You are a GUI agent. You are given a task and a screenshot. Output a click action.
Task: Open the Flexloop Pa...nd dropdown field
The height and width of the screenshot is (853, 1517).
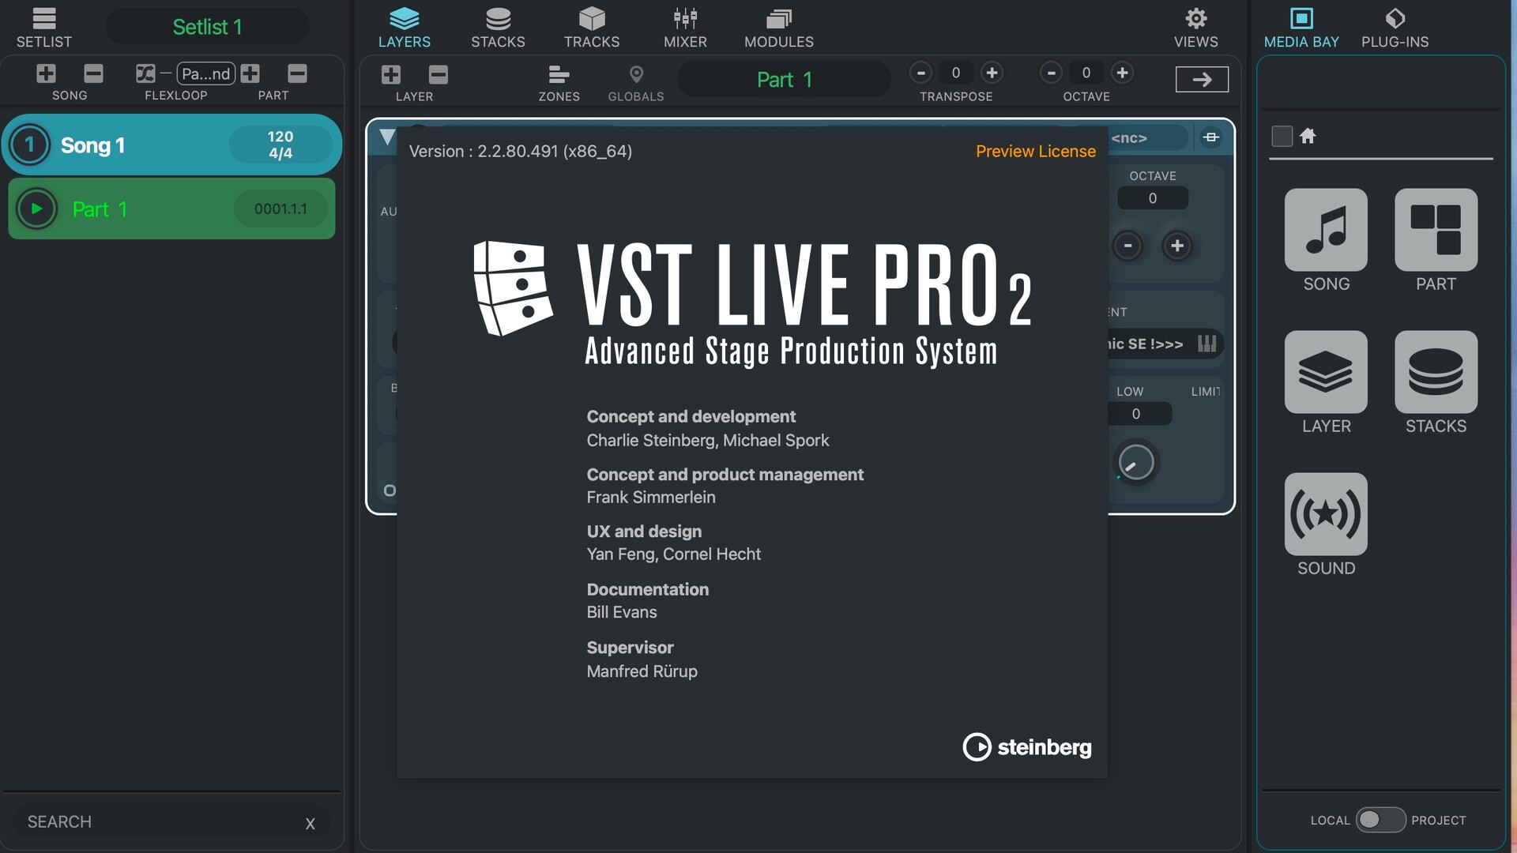tap(205, 73)
